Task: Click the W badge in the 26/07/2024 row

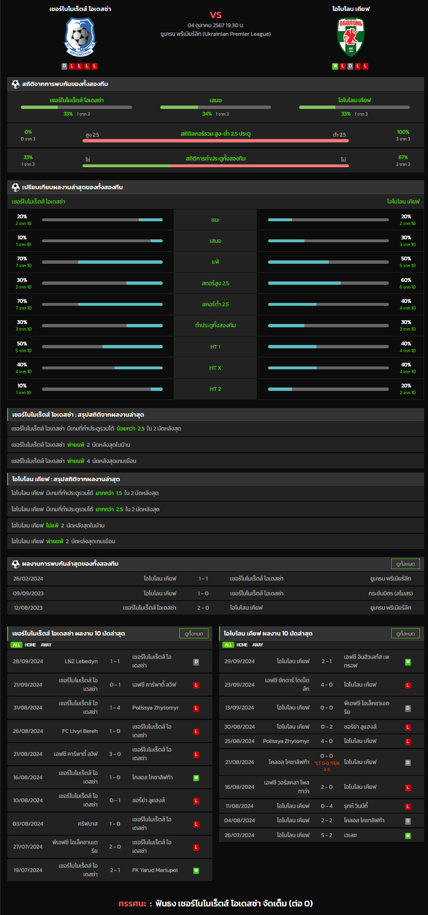Action: (408, 836)
